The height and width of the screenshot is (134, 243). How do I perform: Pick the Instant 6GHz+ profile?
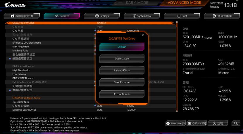coord(122,71)
